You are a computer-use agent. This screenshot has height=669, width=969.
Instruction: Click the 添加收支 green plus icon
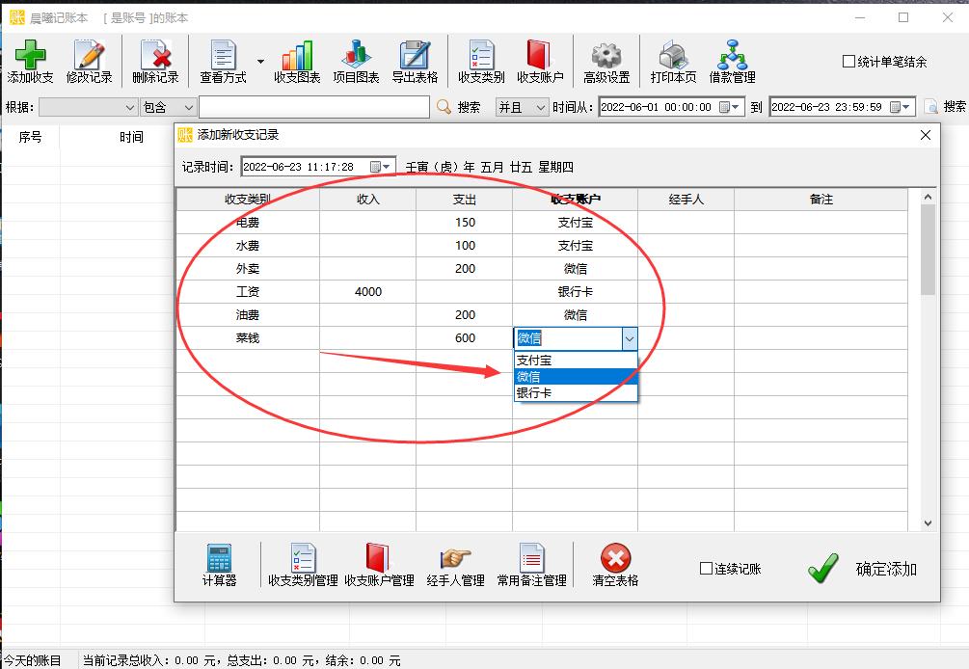(x=30, y=55)
